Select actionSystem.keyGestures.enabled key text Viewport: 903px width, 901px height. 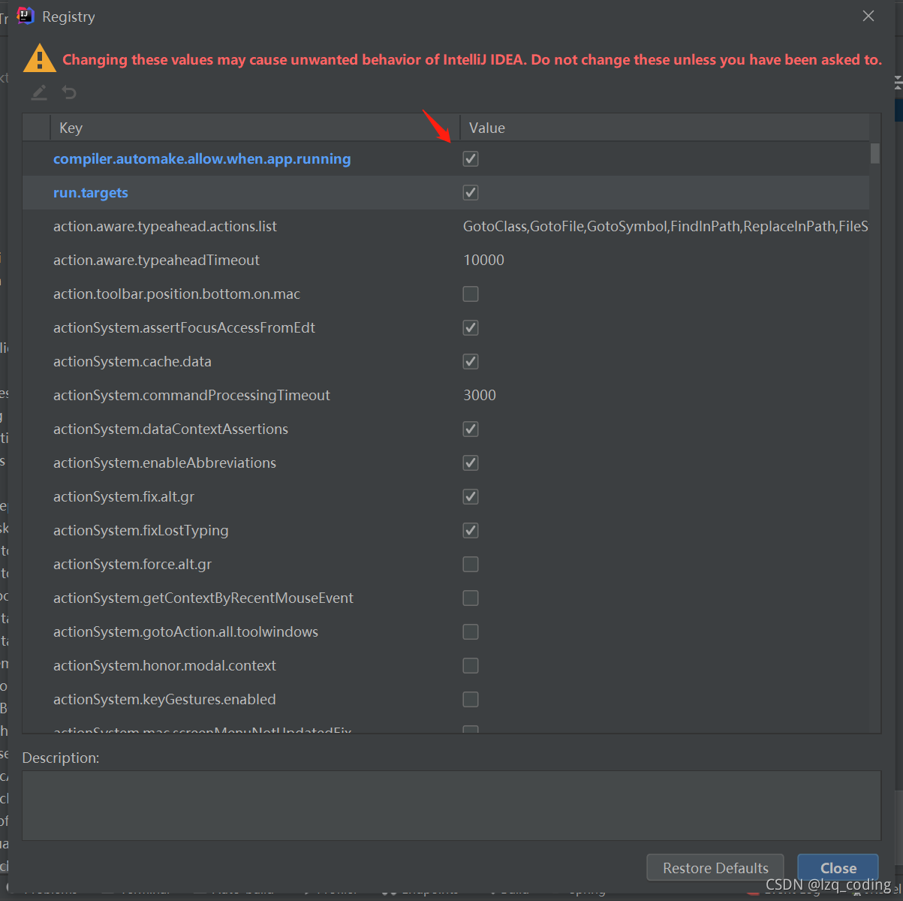coord(164,700)
